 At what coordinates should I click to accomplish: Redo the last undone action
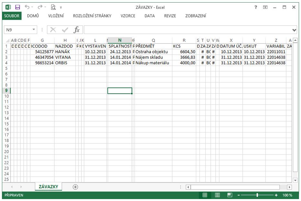40,7
